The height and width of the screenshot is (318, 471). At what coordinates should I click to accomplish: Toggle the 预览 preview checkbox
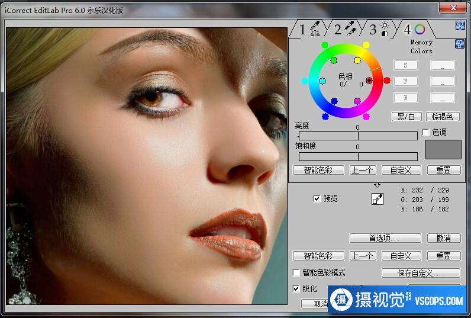tap(317, 198)
